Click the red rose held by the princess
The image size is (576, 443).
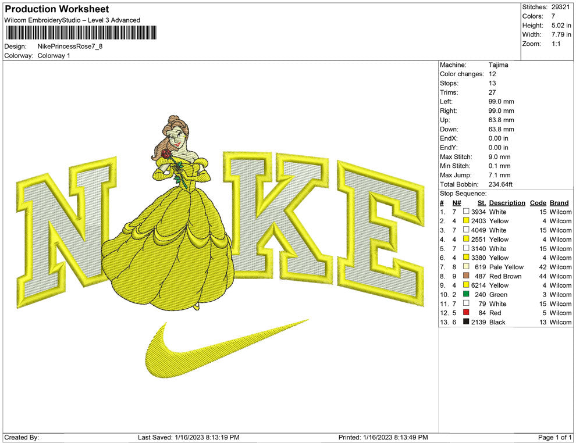(x=166, y=154)
